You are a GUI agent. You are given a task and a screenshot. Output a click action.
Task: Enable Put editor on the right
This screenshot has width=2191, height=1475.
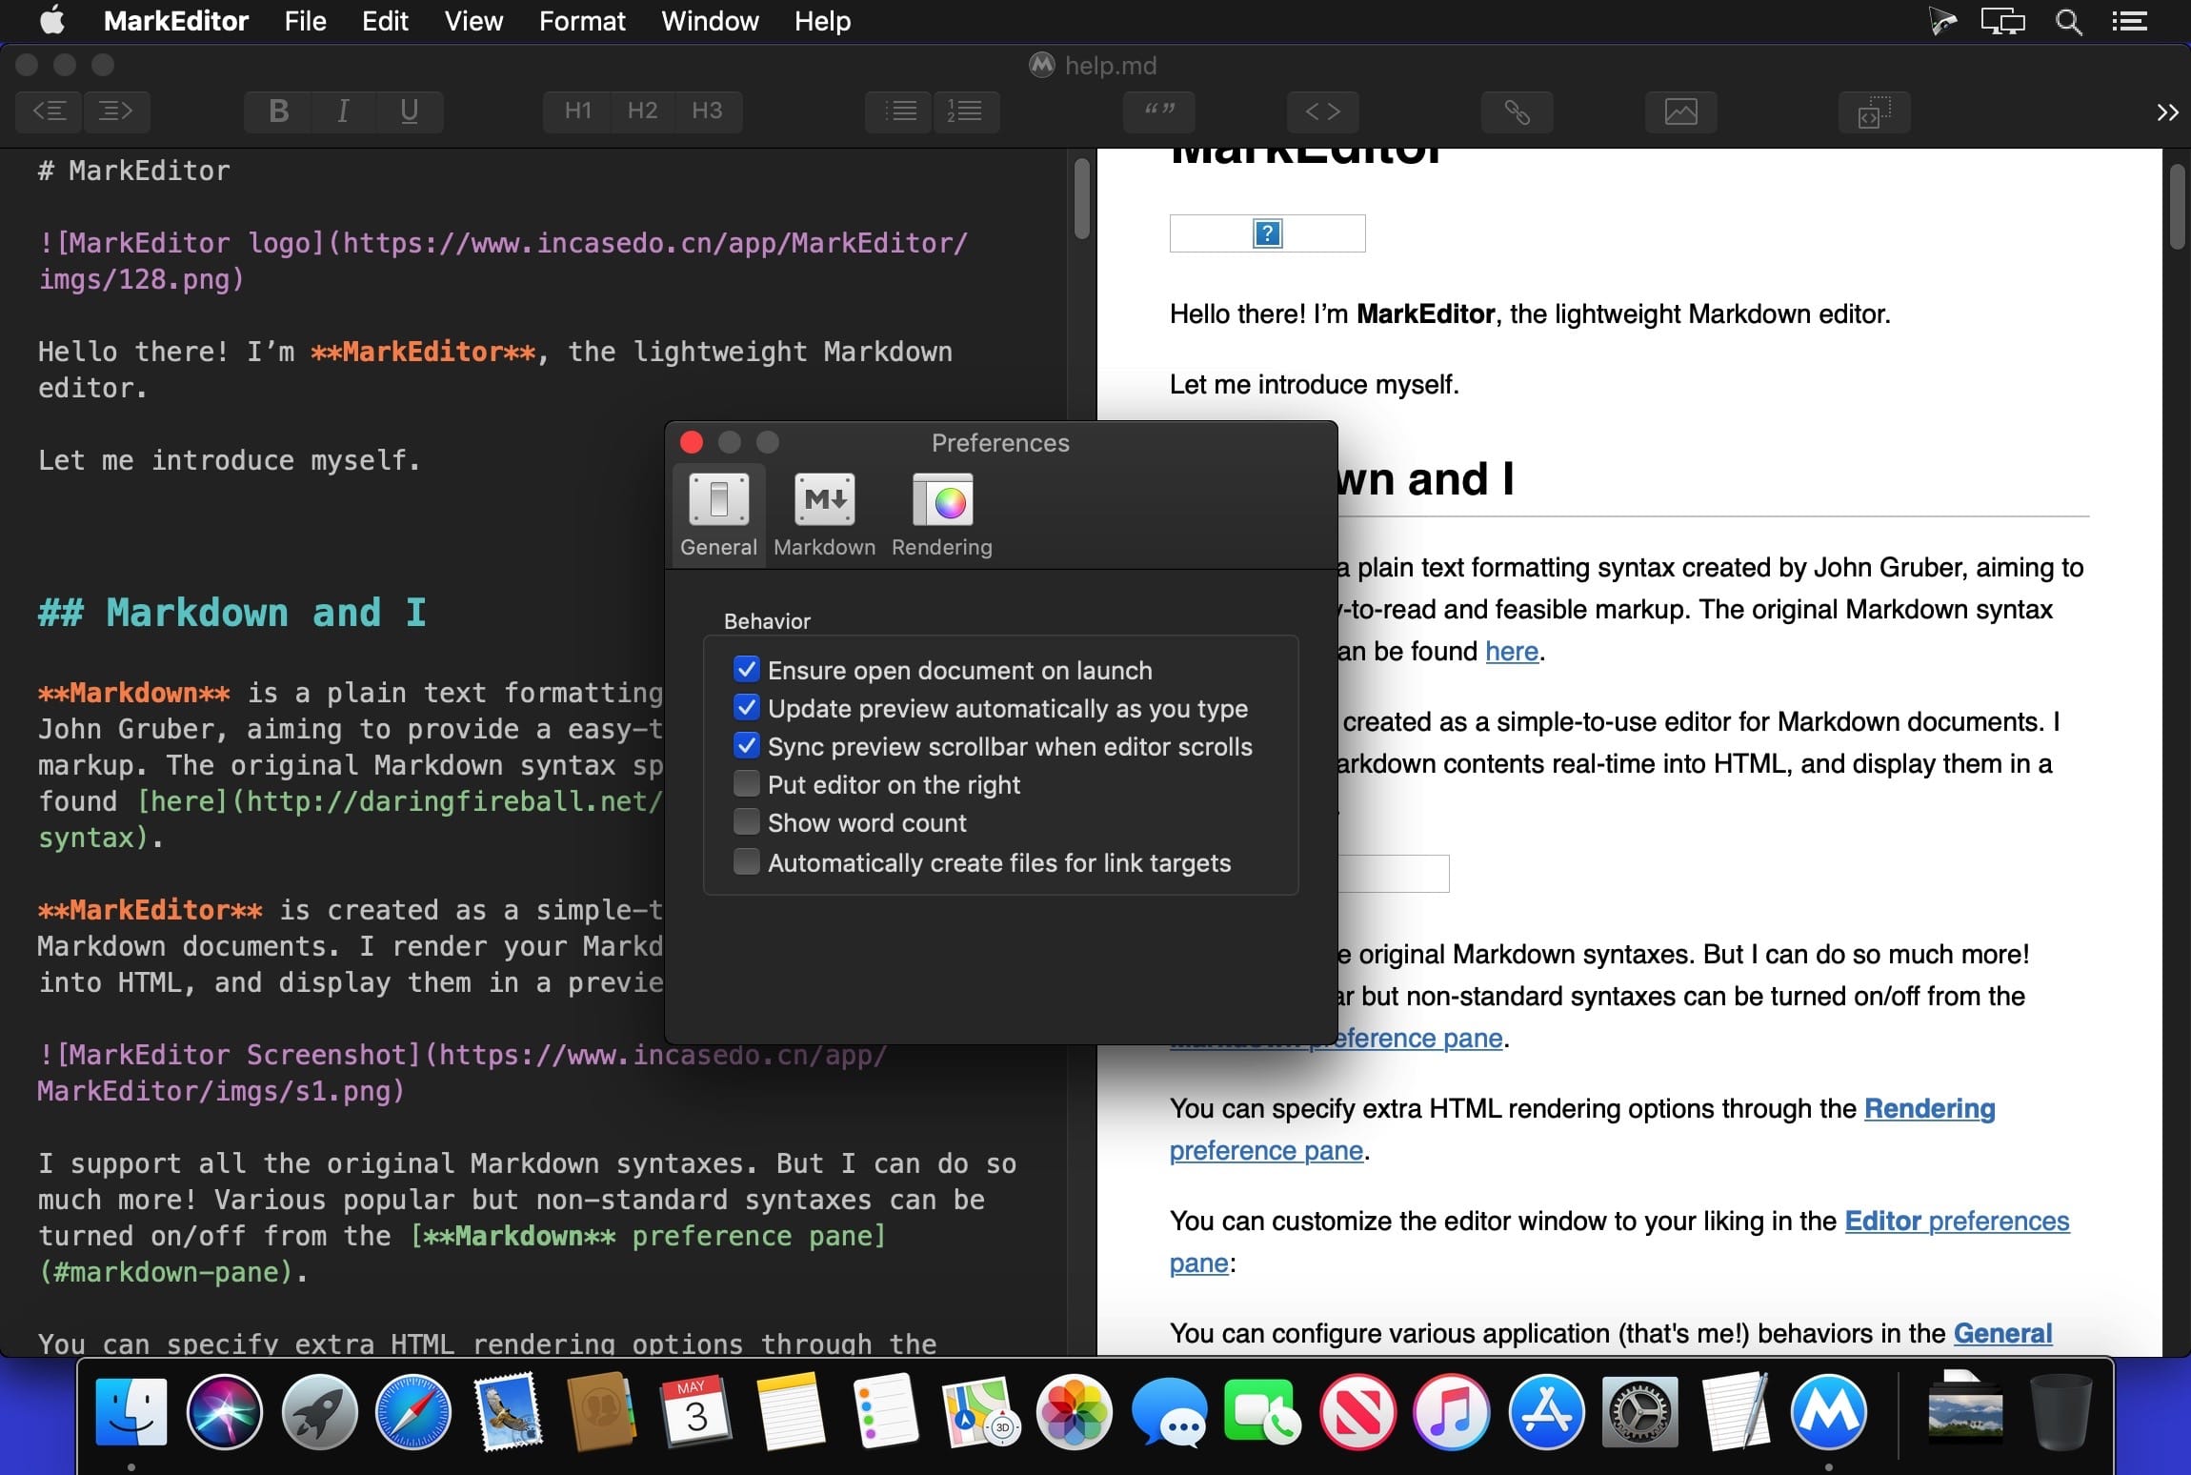coord(747,783)
